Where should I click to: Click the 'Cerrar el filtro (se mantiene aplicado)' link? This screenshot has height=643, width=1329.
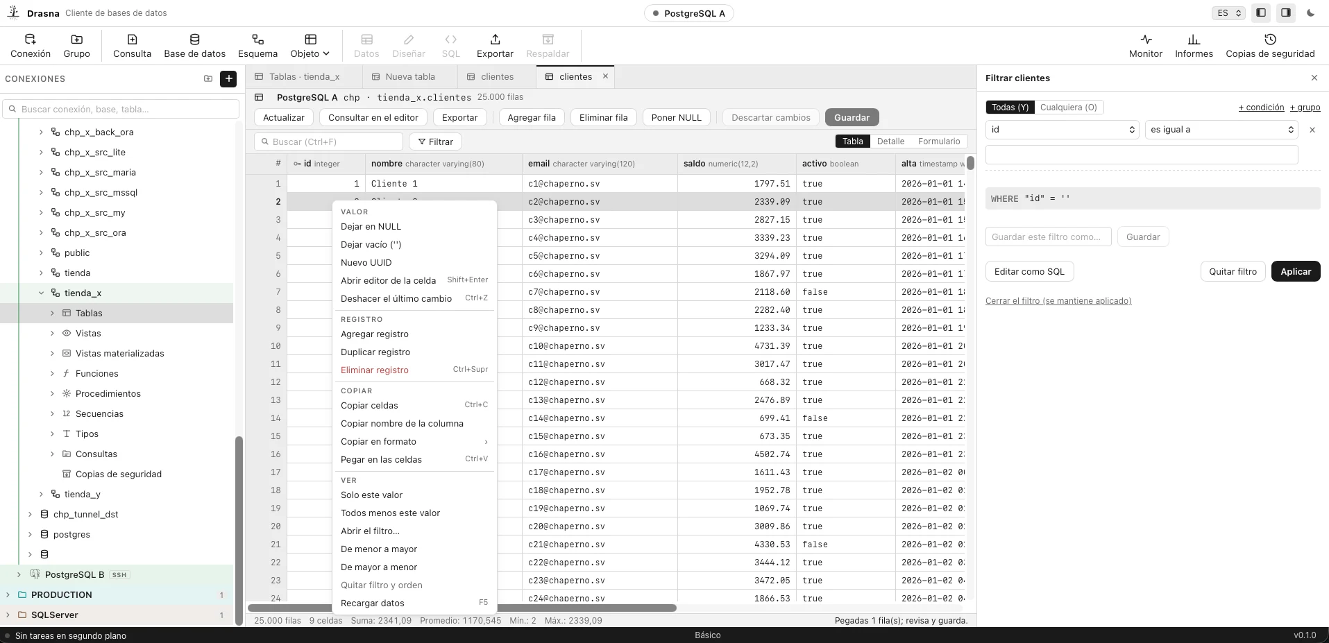pyautogui.click(x=1058, y=301)
